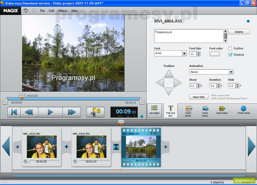Click the Show value field showing 0.5
Viewport: 257px width, 185px height.
[x=193, y=86]
